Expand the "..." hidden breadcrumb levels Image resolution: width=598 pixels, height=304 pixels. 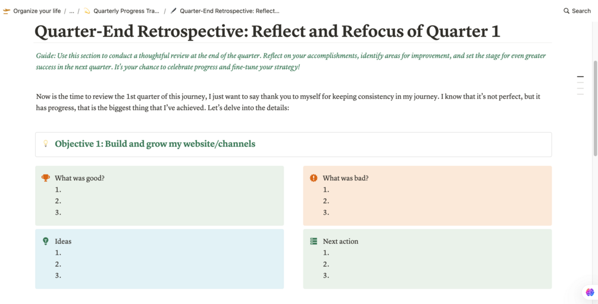[x=71, y=11]
